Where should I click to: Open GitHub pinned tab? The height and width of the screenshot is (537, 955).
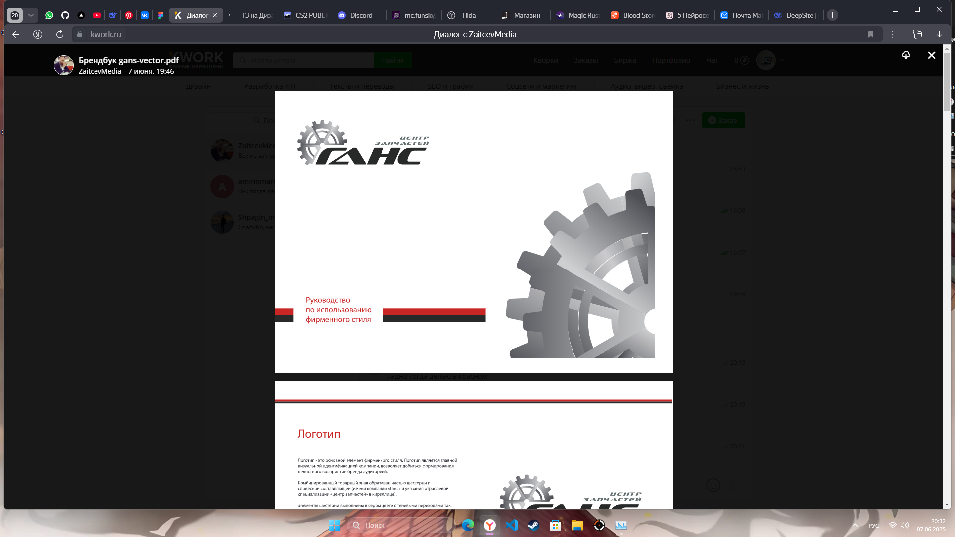65,15
